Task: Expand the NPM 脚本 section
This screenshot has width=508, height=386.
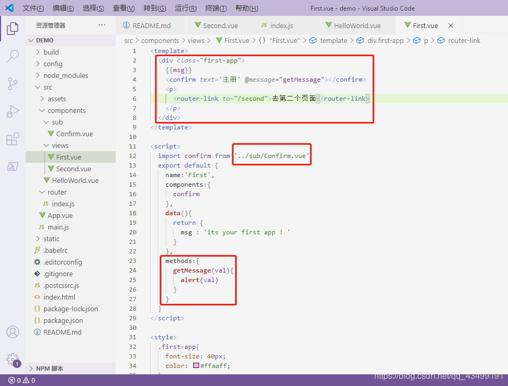Action: coord(71,368)
